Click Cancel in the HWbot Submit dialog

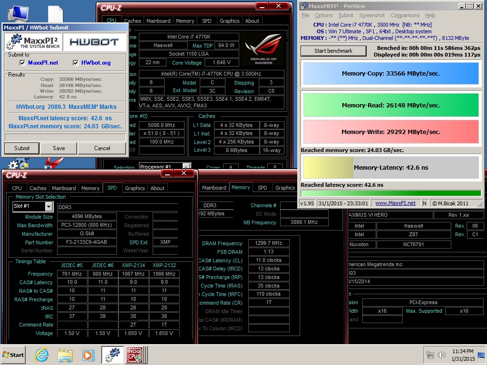point(102,148)
